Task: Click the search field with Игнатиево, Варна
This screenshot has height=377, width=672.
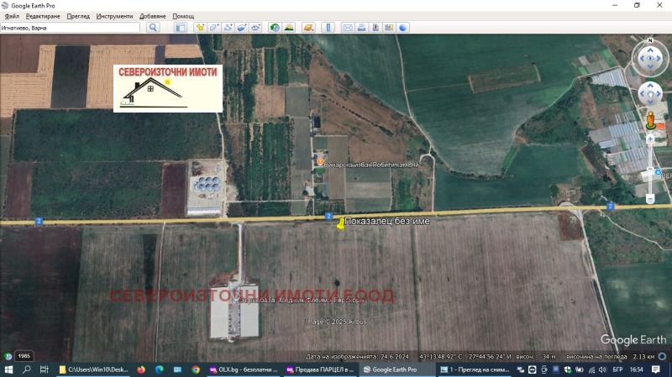Action: tap(70, 28)
